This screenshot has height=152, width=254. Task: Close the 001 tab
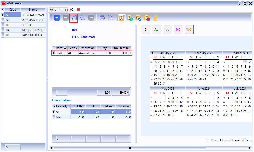(x=78, y=10)
